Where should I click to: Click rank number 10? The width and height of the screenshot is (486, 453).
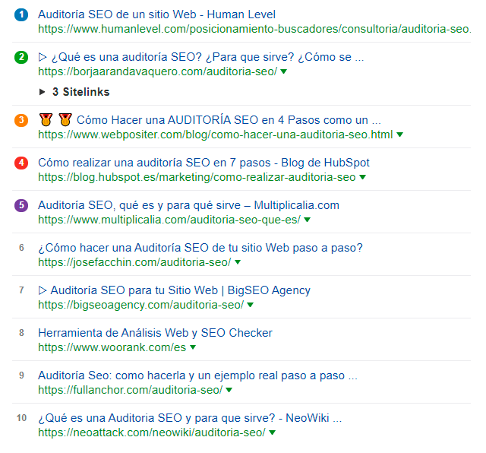coord(21,418)
